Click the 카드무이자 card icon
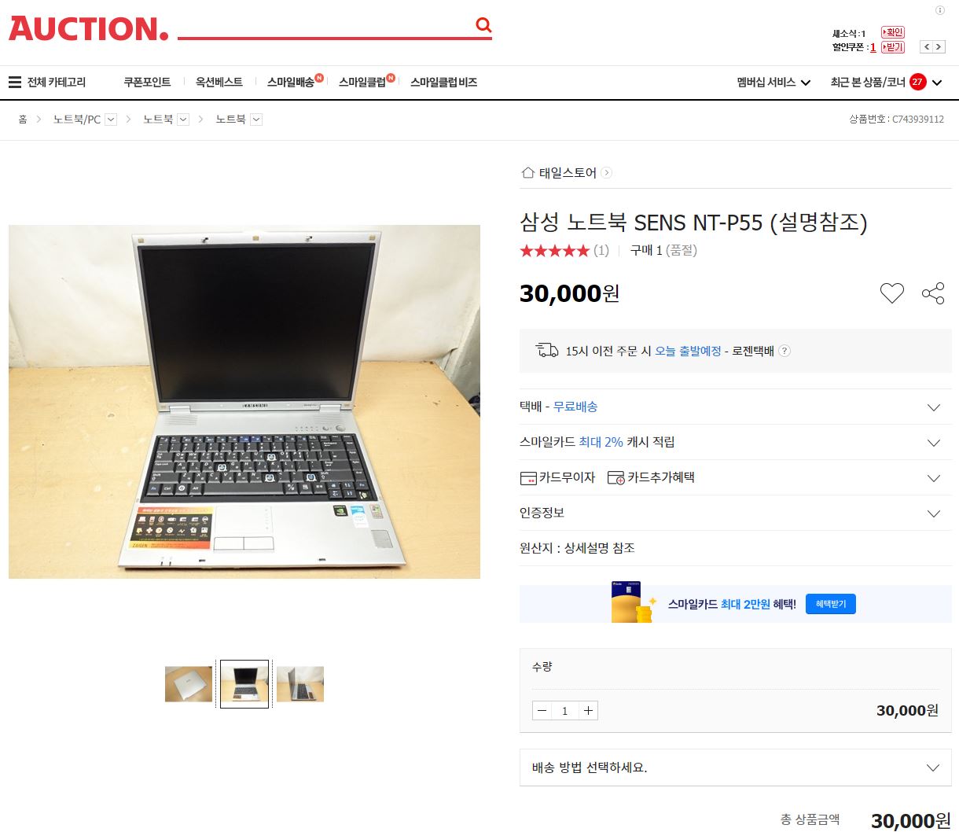 (528, 478)
